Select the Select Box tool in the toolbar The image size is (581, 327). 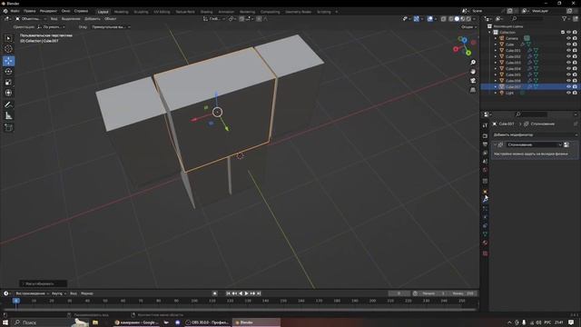[8, 38]
